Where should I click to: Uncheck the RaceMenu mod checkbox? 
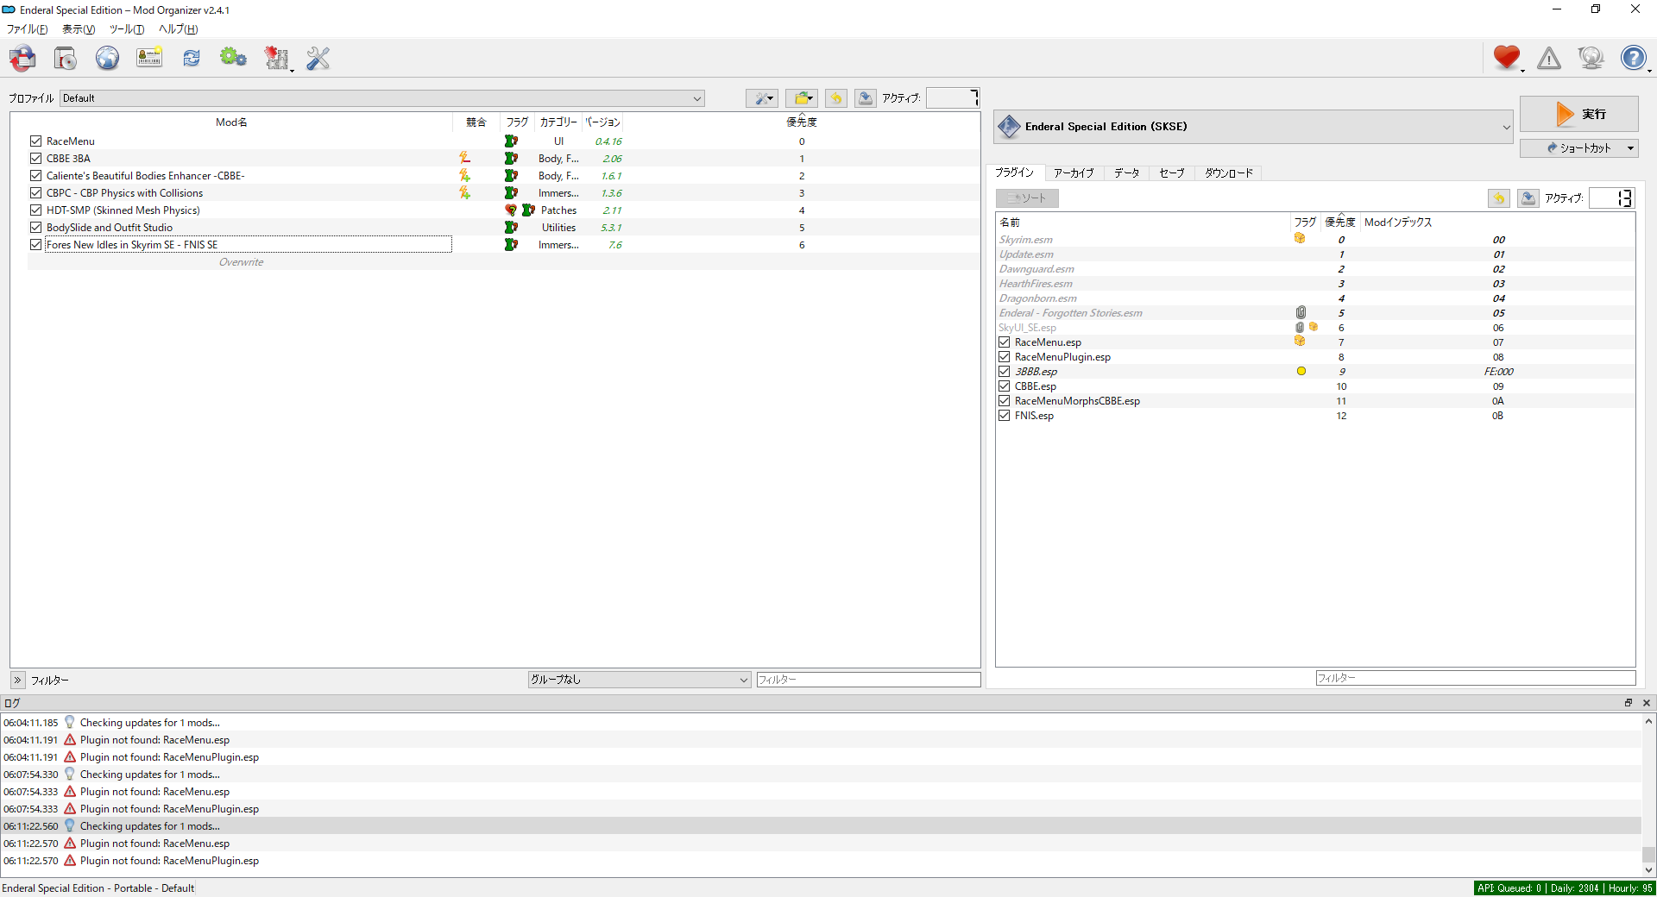pos(35,141)
